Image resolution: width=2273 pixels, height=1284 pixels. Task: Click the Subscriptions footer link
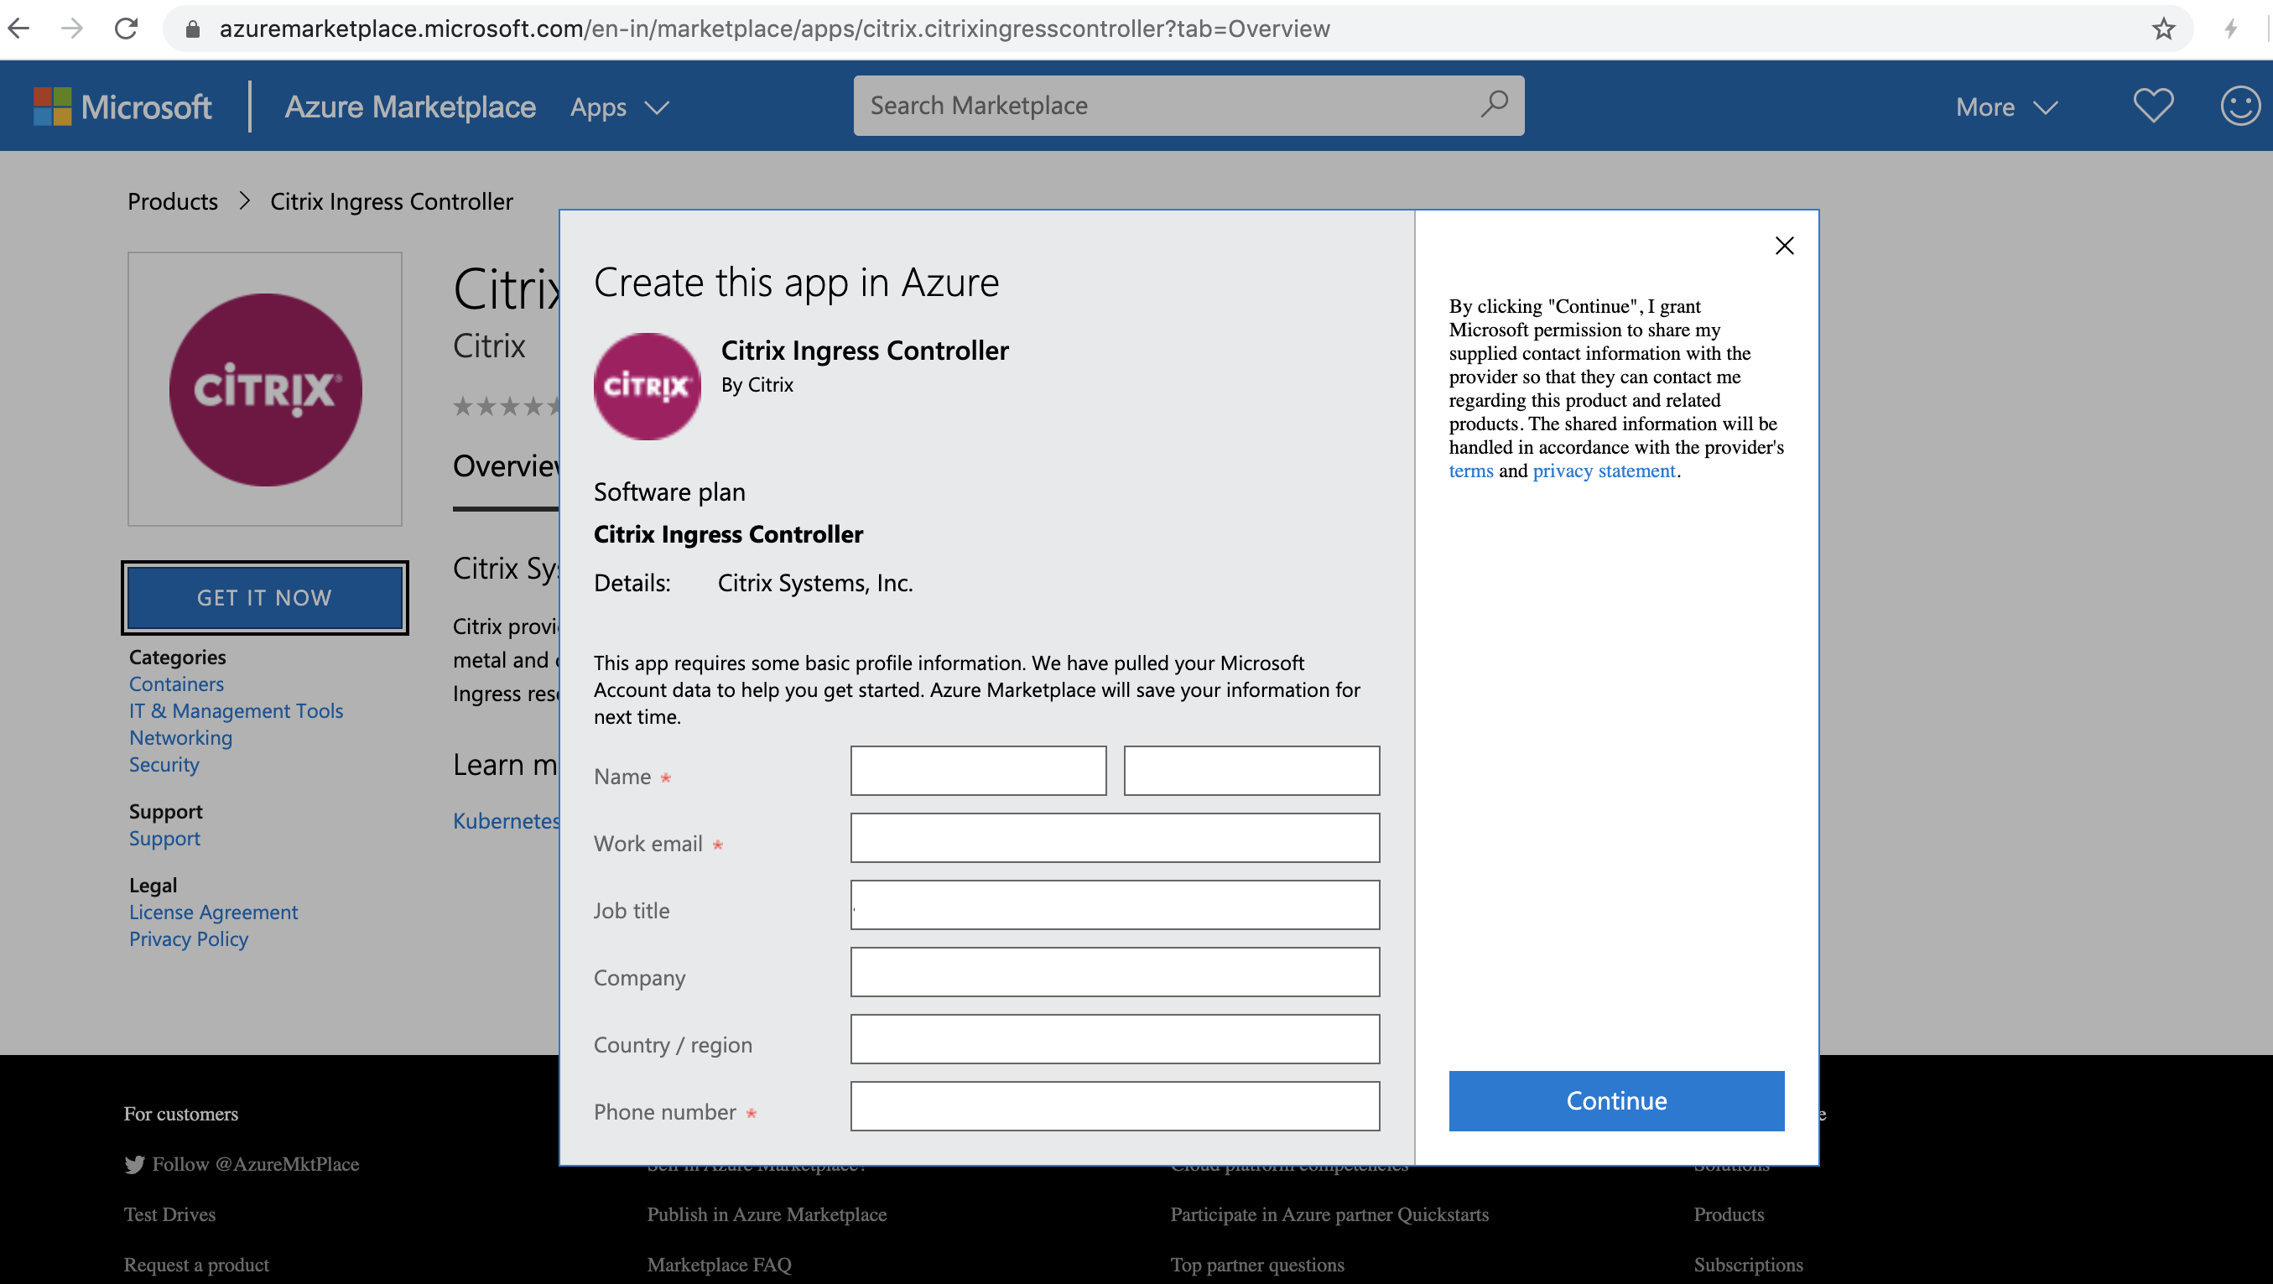tap(1748, 1265)
